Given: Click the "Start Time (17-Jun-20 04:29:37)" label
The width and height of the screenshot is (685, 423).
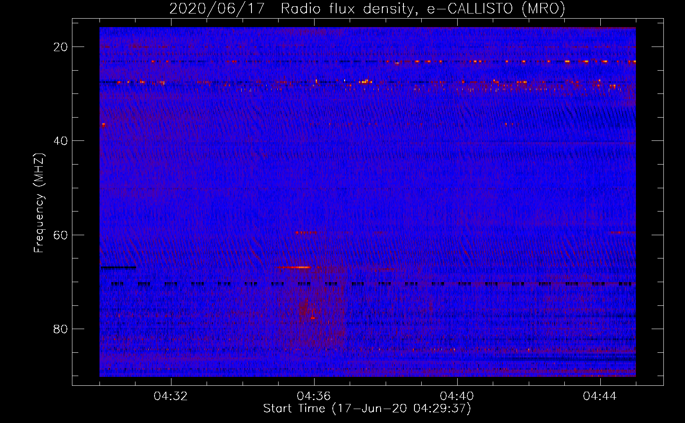Looking at the screenshot, I should tap(367, 409).
